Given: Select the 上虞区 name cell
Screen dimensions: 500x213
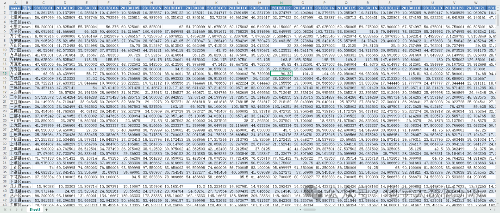Looking at the screenshot, I should click(x=16, y=163).
